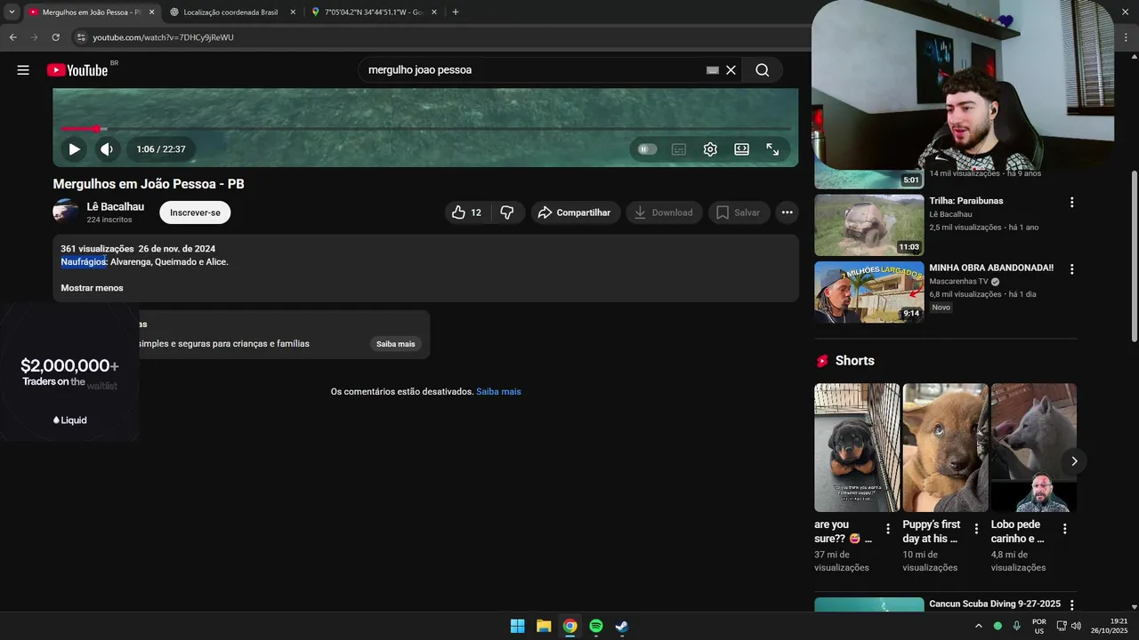The width and height of the screenshot is (1139, 640).
Task: Open Lê Bacalhau channel avatar
Action: click(66, 212)
